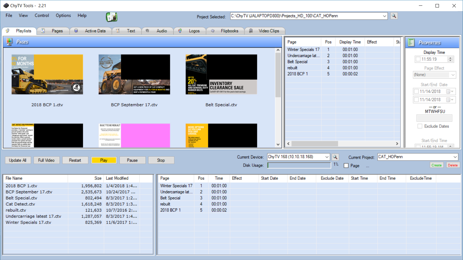Enable the Display Time checkbox
The width and height of the screenshot is (463, 260).
418,59
